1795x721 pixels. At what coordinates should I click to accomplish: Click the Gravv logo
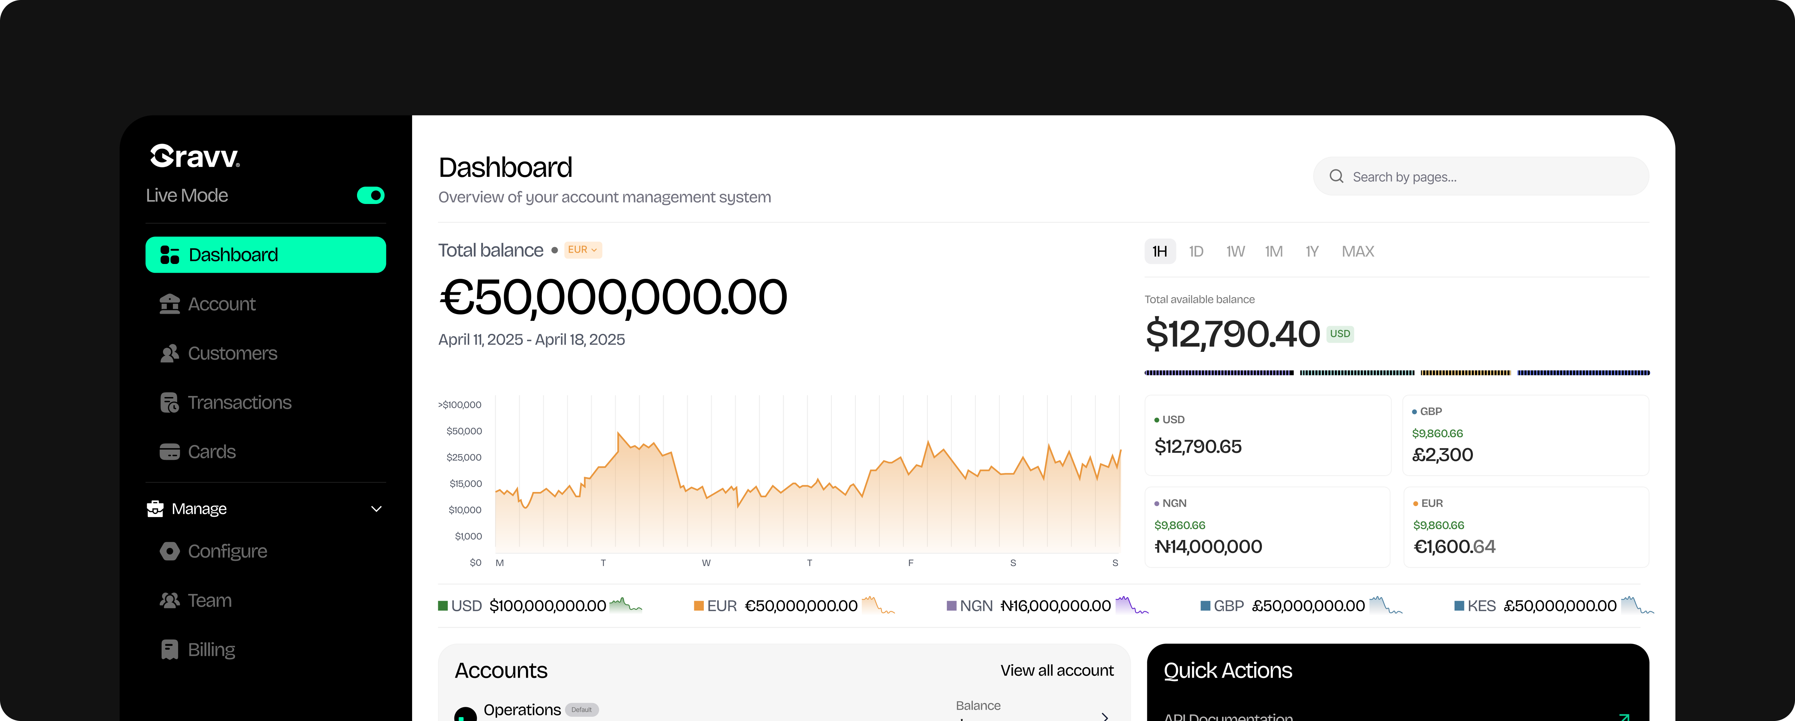click(x=195, y=156)
